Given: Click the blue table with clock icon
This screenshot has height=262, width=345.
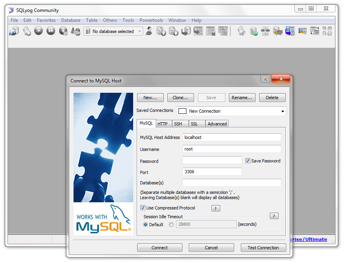Looking at the screenshot, I should point(290,31).
